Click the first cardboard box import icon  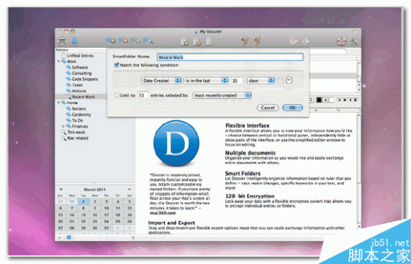[x=245, y=41]
